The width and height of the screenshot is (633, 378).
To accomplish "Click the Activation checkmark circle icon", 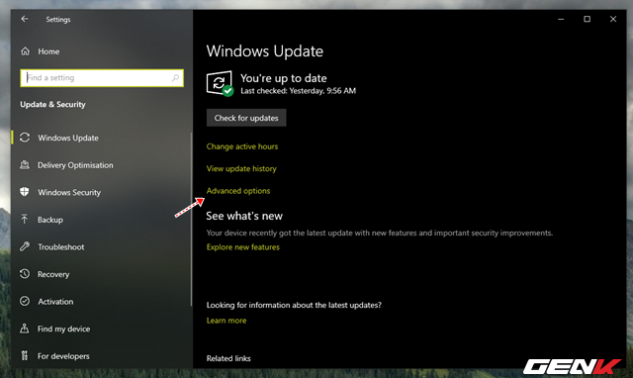I will [x=25, y=301].
